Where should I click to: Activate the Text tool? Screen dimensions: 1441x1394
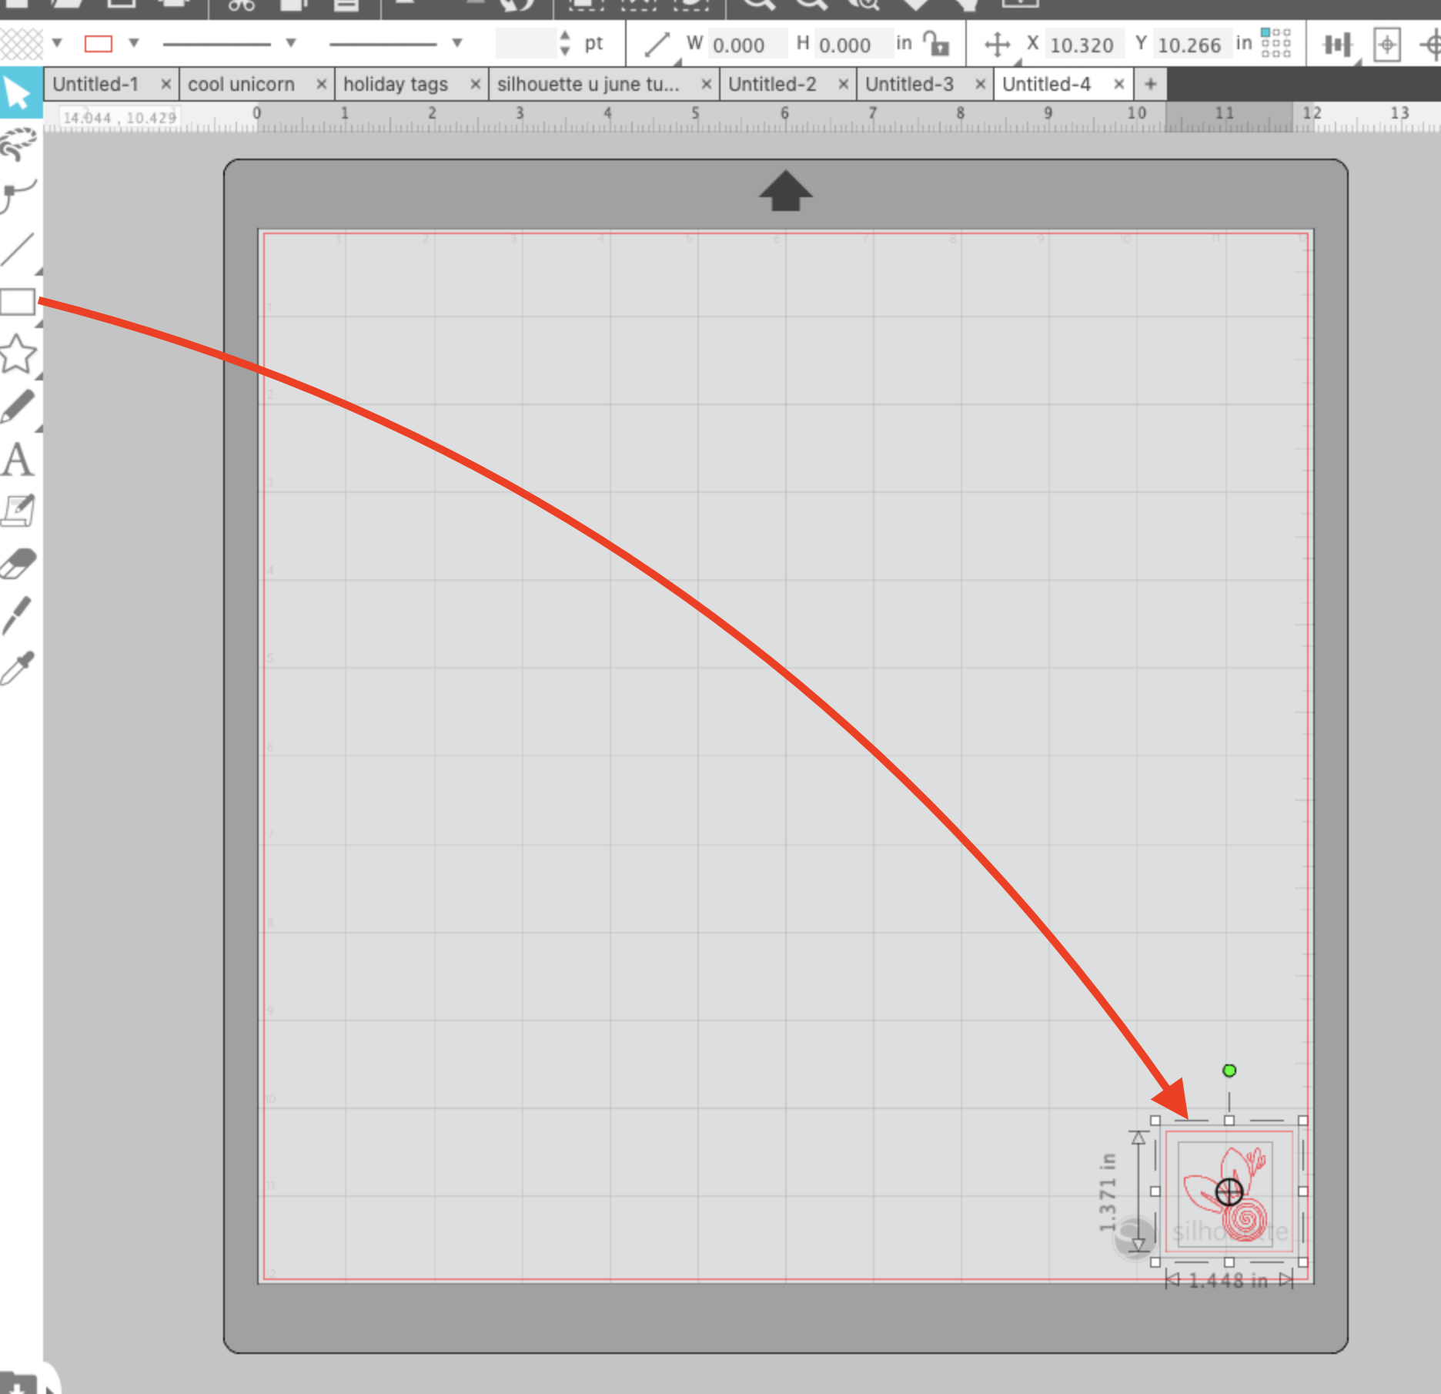tap(18, 460)
